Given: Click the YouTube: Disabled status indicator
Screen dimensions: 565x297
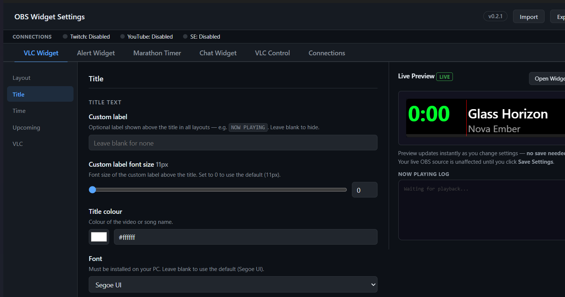Looking at the screenshot, I should [147, 37].
